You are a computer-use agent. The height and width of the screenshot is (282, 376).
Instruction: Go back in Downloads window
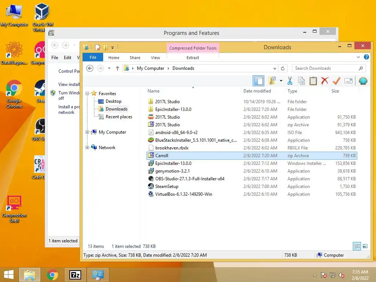pos(90,68)
